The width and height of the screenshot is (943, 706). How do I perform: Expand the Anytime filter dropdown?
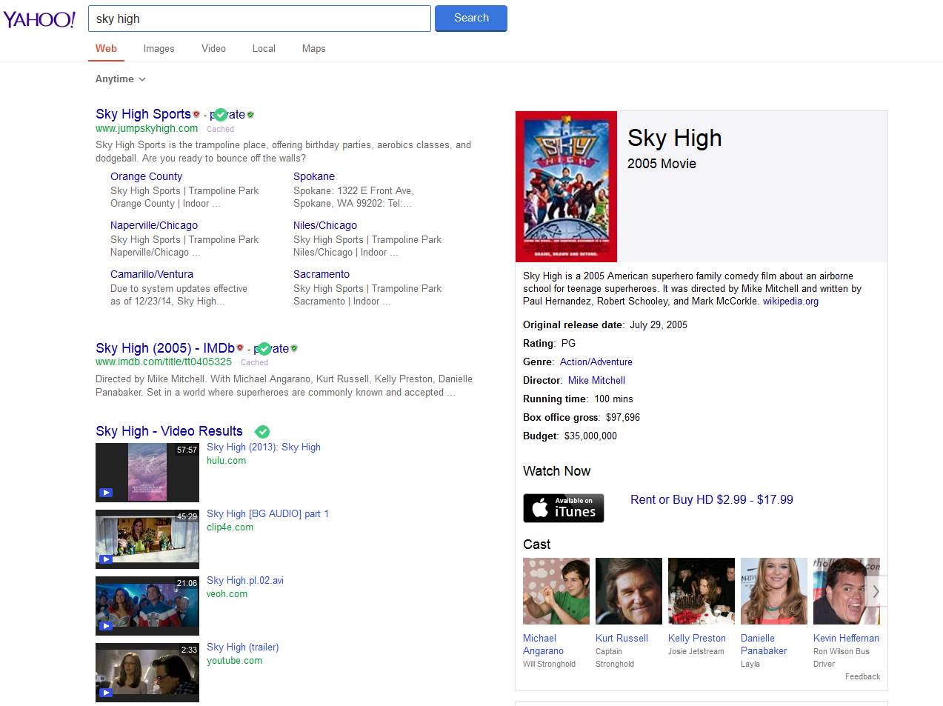pos(120,79)
